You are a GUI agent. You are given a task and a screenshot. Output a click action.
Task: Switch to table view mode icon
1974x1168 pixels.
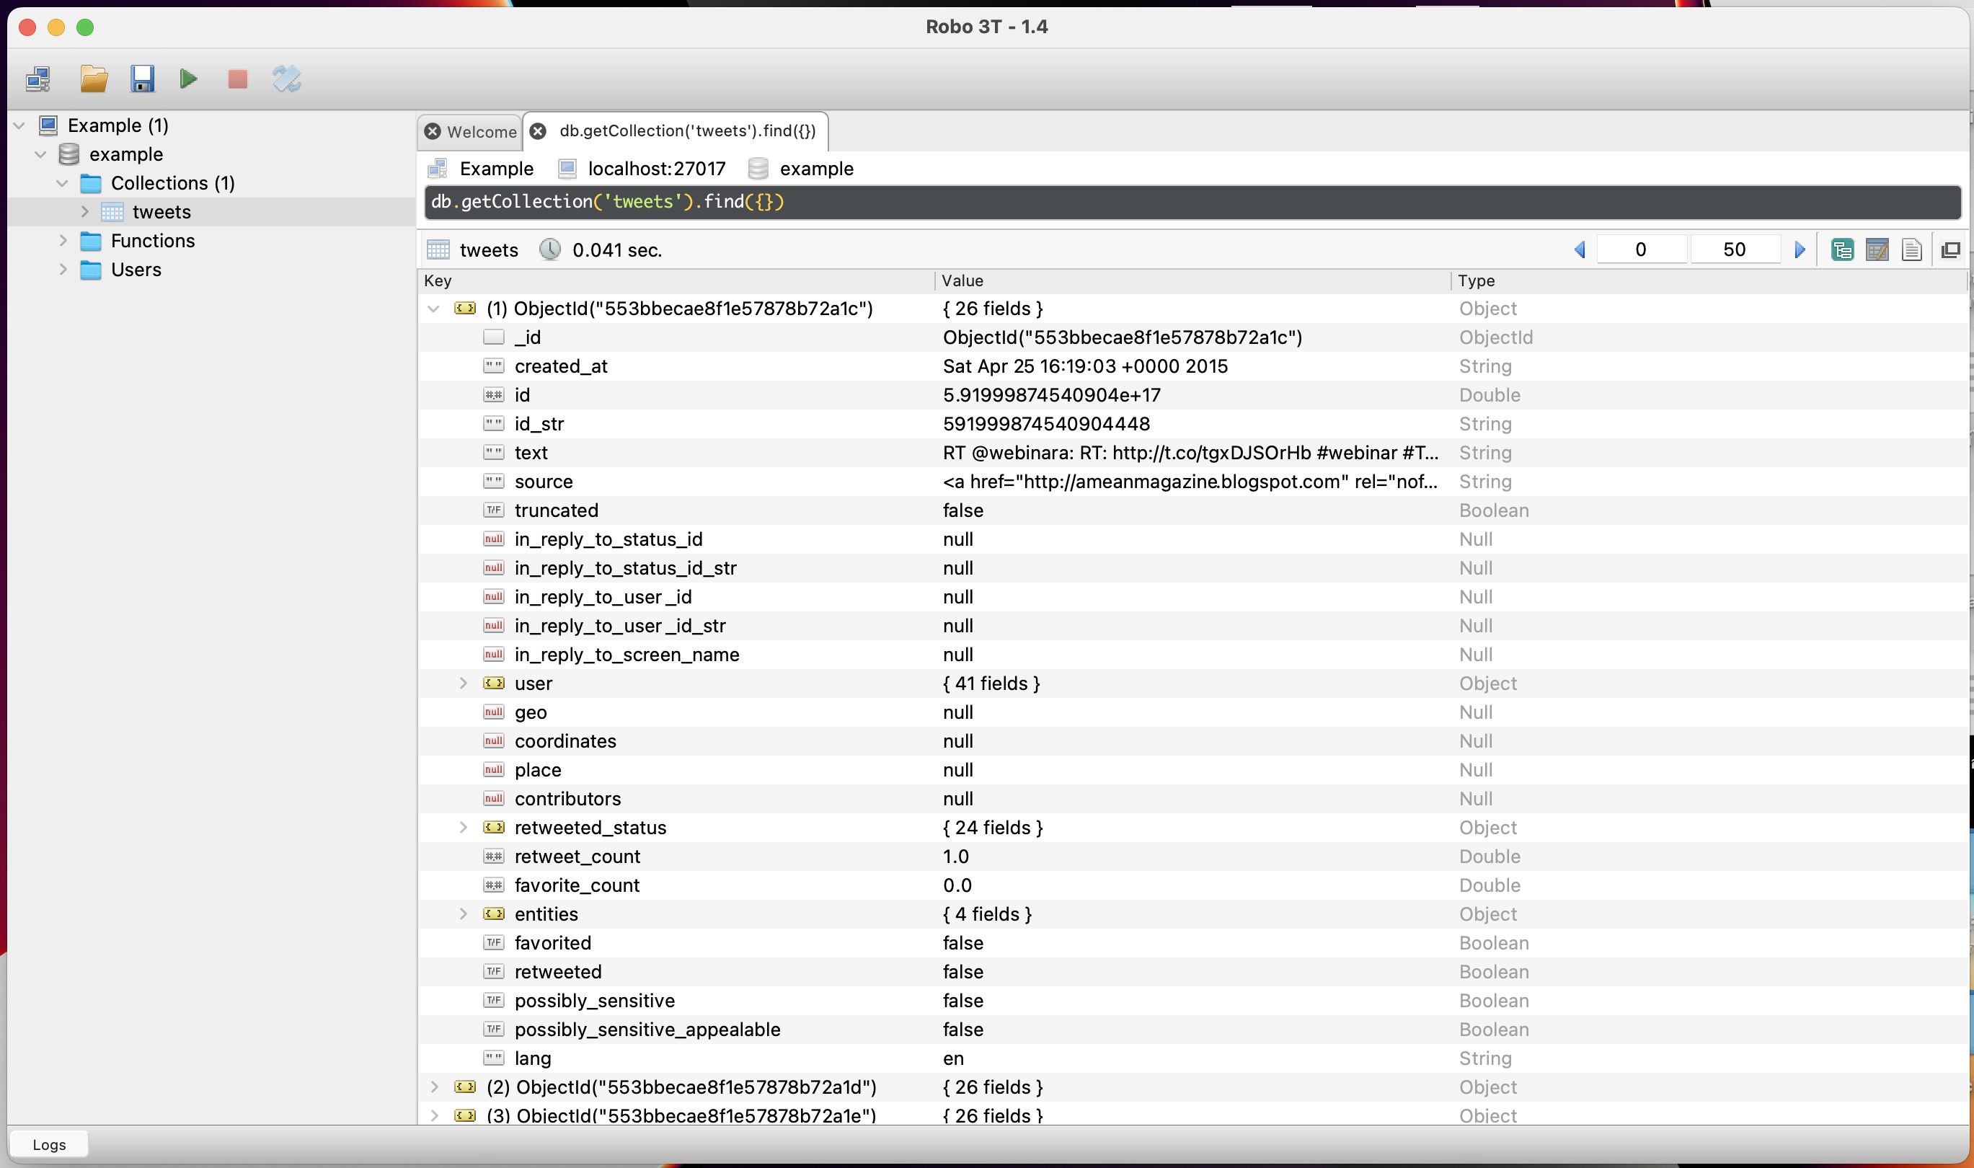(x=1877, y=249)
